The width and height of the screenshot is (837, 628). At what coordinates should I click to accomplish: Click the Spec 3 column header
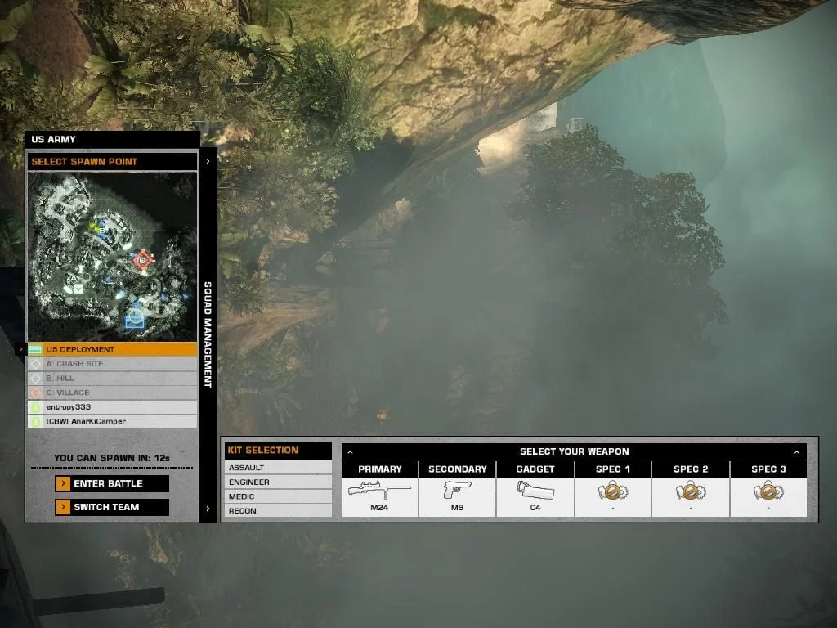click(768, 469)
